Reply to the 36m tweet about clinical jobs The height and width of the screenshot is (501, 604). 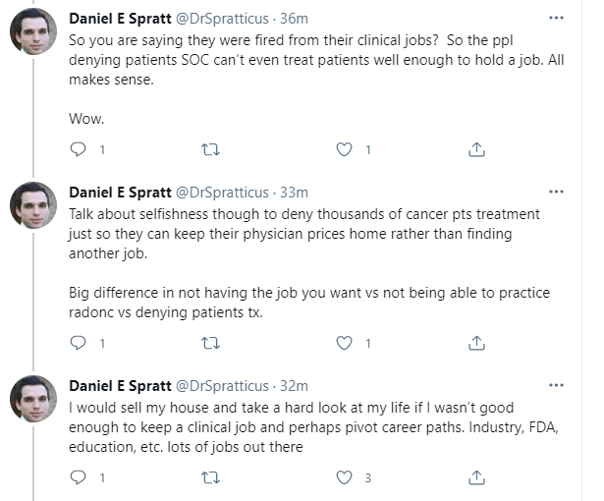click(79, 149)
